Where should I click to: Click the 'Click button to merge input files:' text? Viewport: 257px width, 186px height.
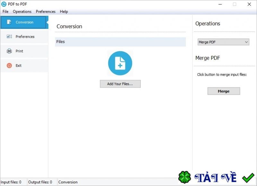pos(222,75)
